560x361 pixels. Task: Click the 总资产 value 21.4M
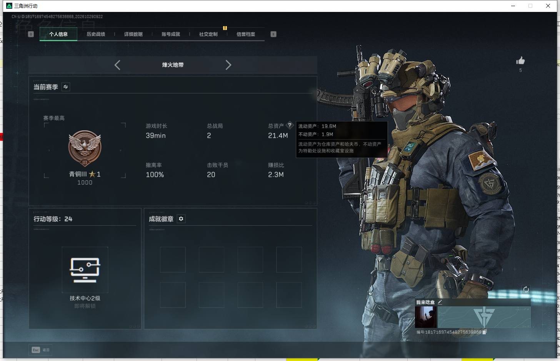[278, 136]
